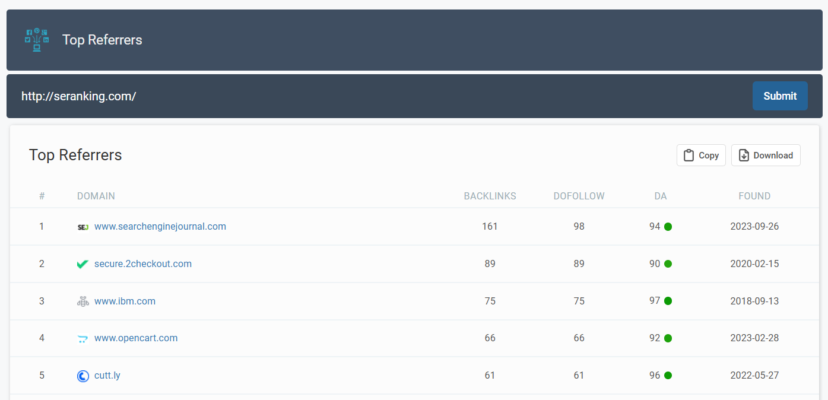Click the Top Referrers title in header bar

coord(102,40)
